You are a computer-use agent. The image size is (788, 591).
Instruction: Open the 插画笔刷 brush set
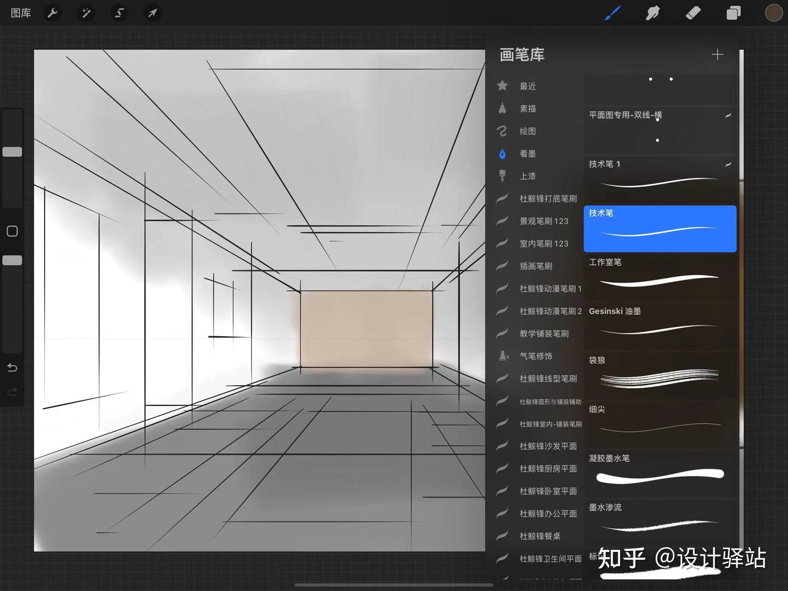click(x=538, y=266)
